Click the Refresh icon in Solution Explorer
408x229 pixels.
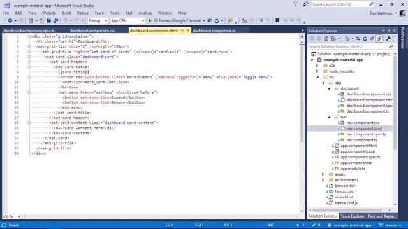point(365,39)
